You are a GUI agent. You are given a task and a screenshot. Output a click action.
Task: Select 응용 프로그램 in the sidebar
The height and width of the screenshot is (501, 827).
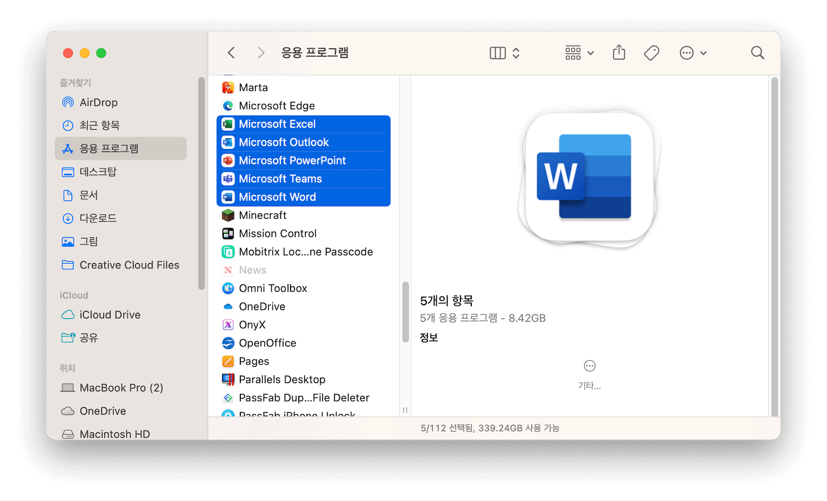[x=120, y=148]
